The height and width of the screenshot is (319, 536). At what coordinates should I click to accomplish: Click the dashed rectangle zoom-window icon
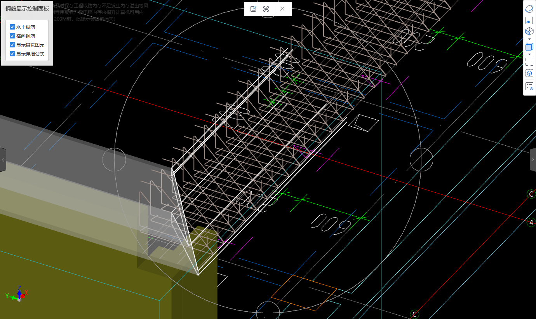tap(529, 62)
